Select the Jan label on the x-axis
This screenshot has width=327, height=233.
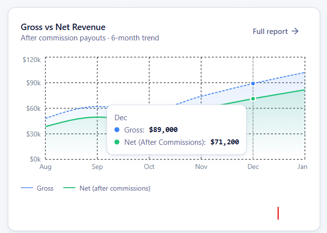coord(302,167)
